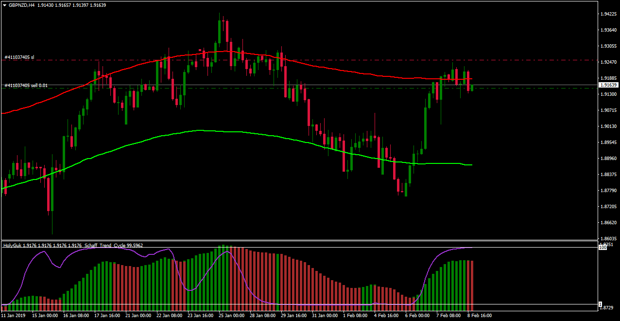Click the 1.92470 price axis label

click(609, 62)
